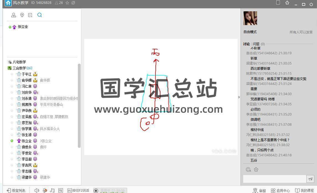This screenshot has height=193, width=317.
Task: Favorite the classroom with the star icon
Action: point(67,3)
